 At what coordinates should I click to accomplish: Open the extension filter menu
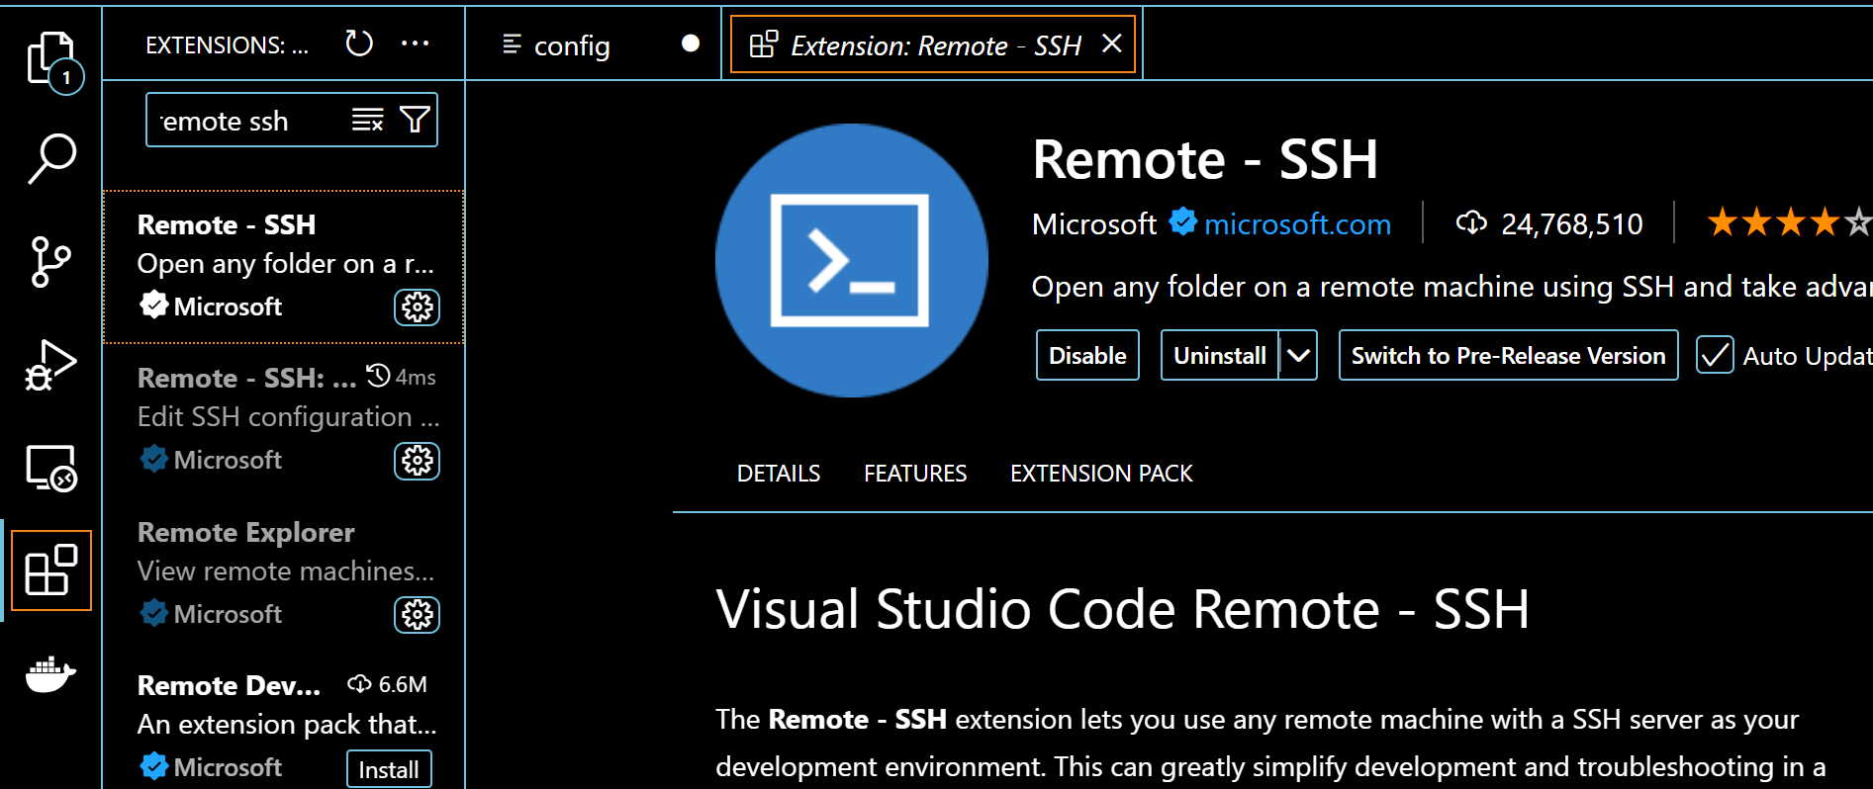416,121
